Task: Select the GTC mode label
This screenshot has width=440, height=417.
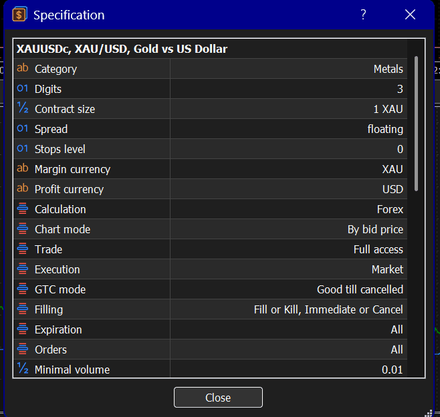Action: pos(60,289)
